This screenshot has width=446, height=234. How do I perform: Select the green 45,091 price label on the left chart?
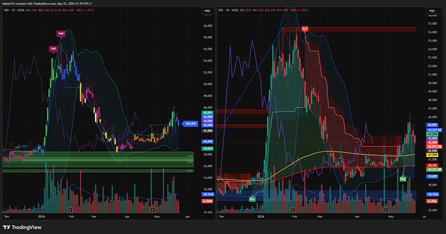click(207, 113)
